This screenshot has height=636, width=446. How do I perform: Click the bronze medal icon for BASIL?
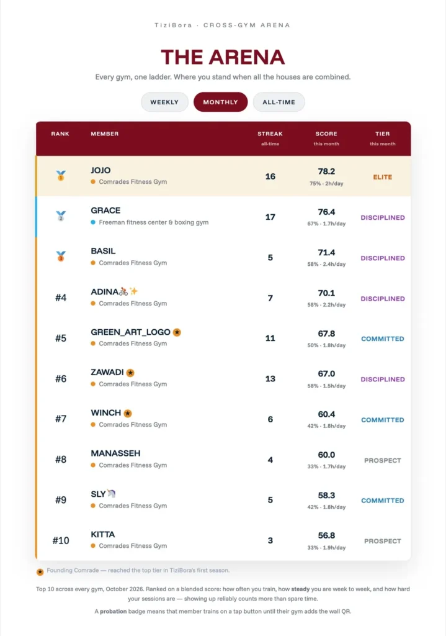click(61, 257)
